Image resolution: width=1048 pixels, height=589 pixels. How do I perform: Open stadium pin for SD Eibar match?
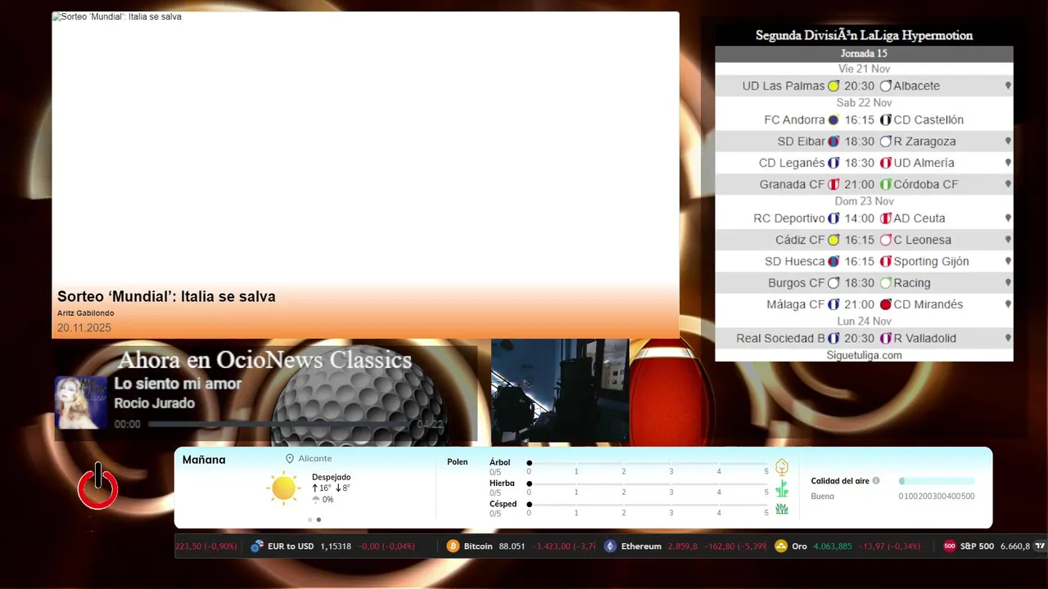pyautogui.click(x=1008, y=142)
